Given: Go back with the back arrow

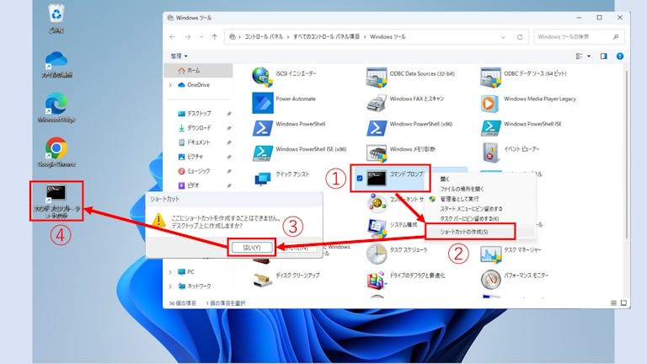Looking at the screenshot, I should [x=172, y=37].
